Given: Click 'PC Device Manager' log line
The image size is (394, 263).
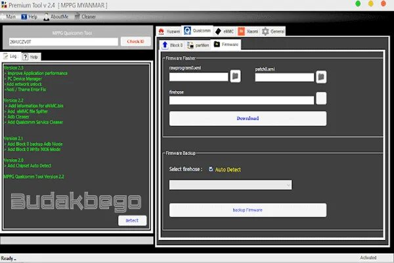Looking at the screenshot, I should tap(24, 79).
